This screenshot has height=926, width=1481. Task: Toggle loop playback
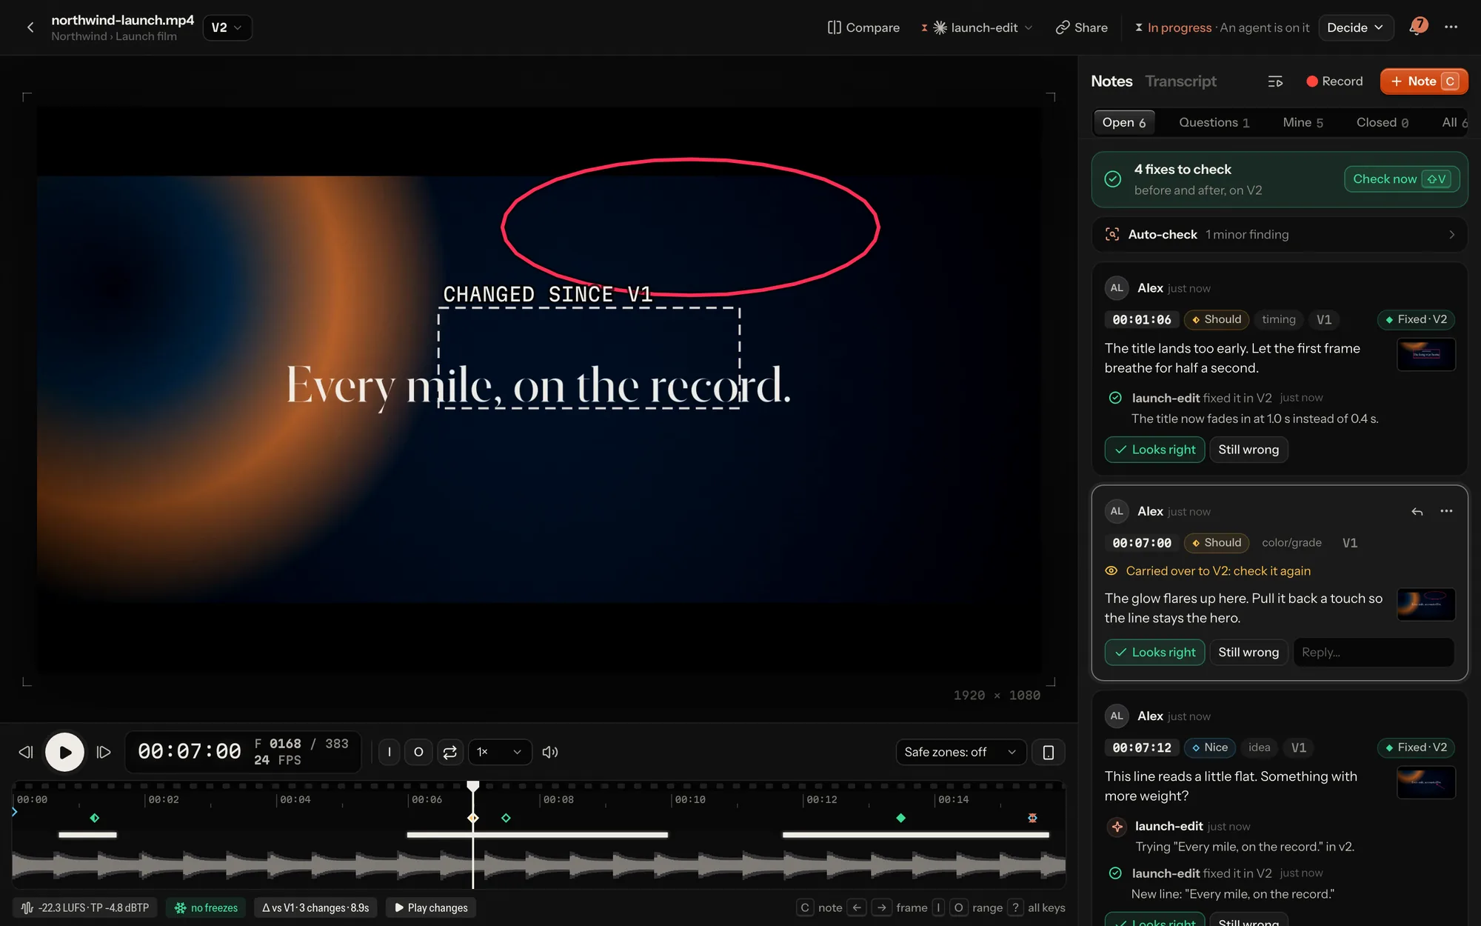point(449,752)
